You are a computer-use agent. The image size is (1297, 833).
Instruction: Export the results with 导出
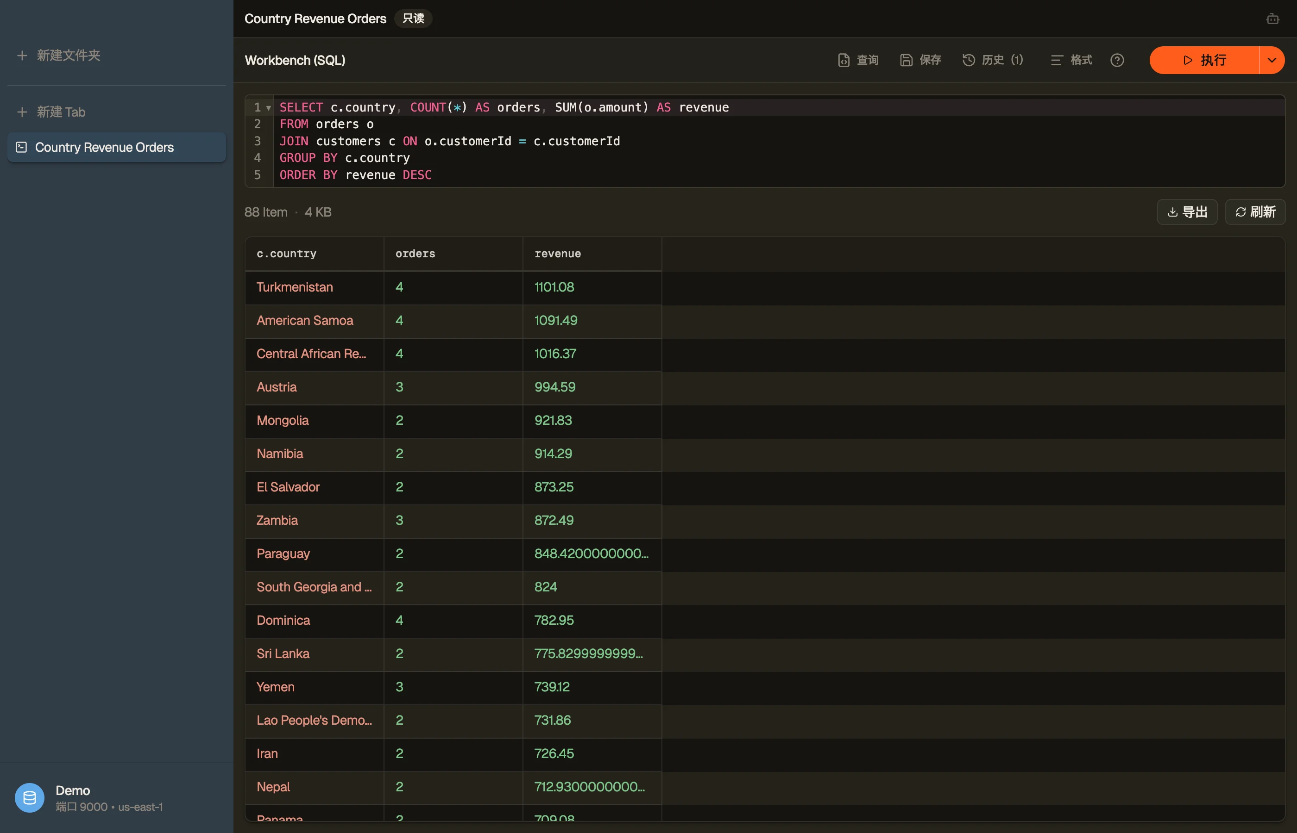[x=1187, y=212]
